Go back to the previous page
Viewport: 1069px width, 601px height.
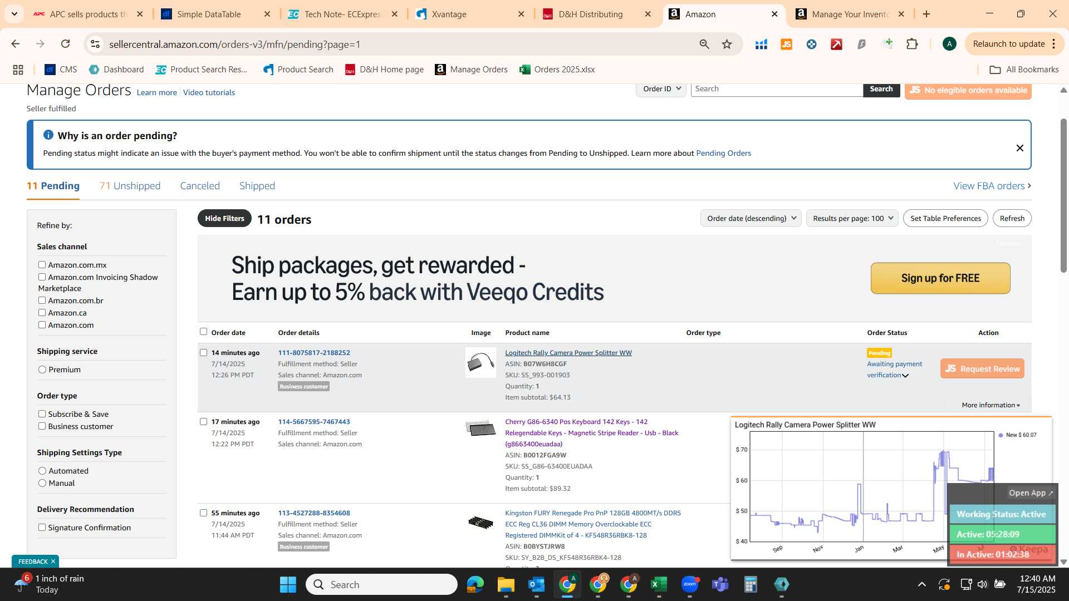coord(16,44)
